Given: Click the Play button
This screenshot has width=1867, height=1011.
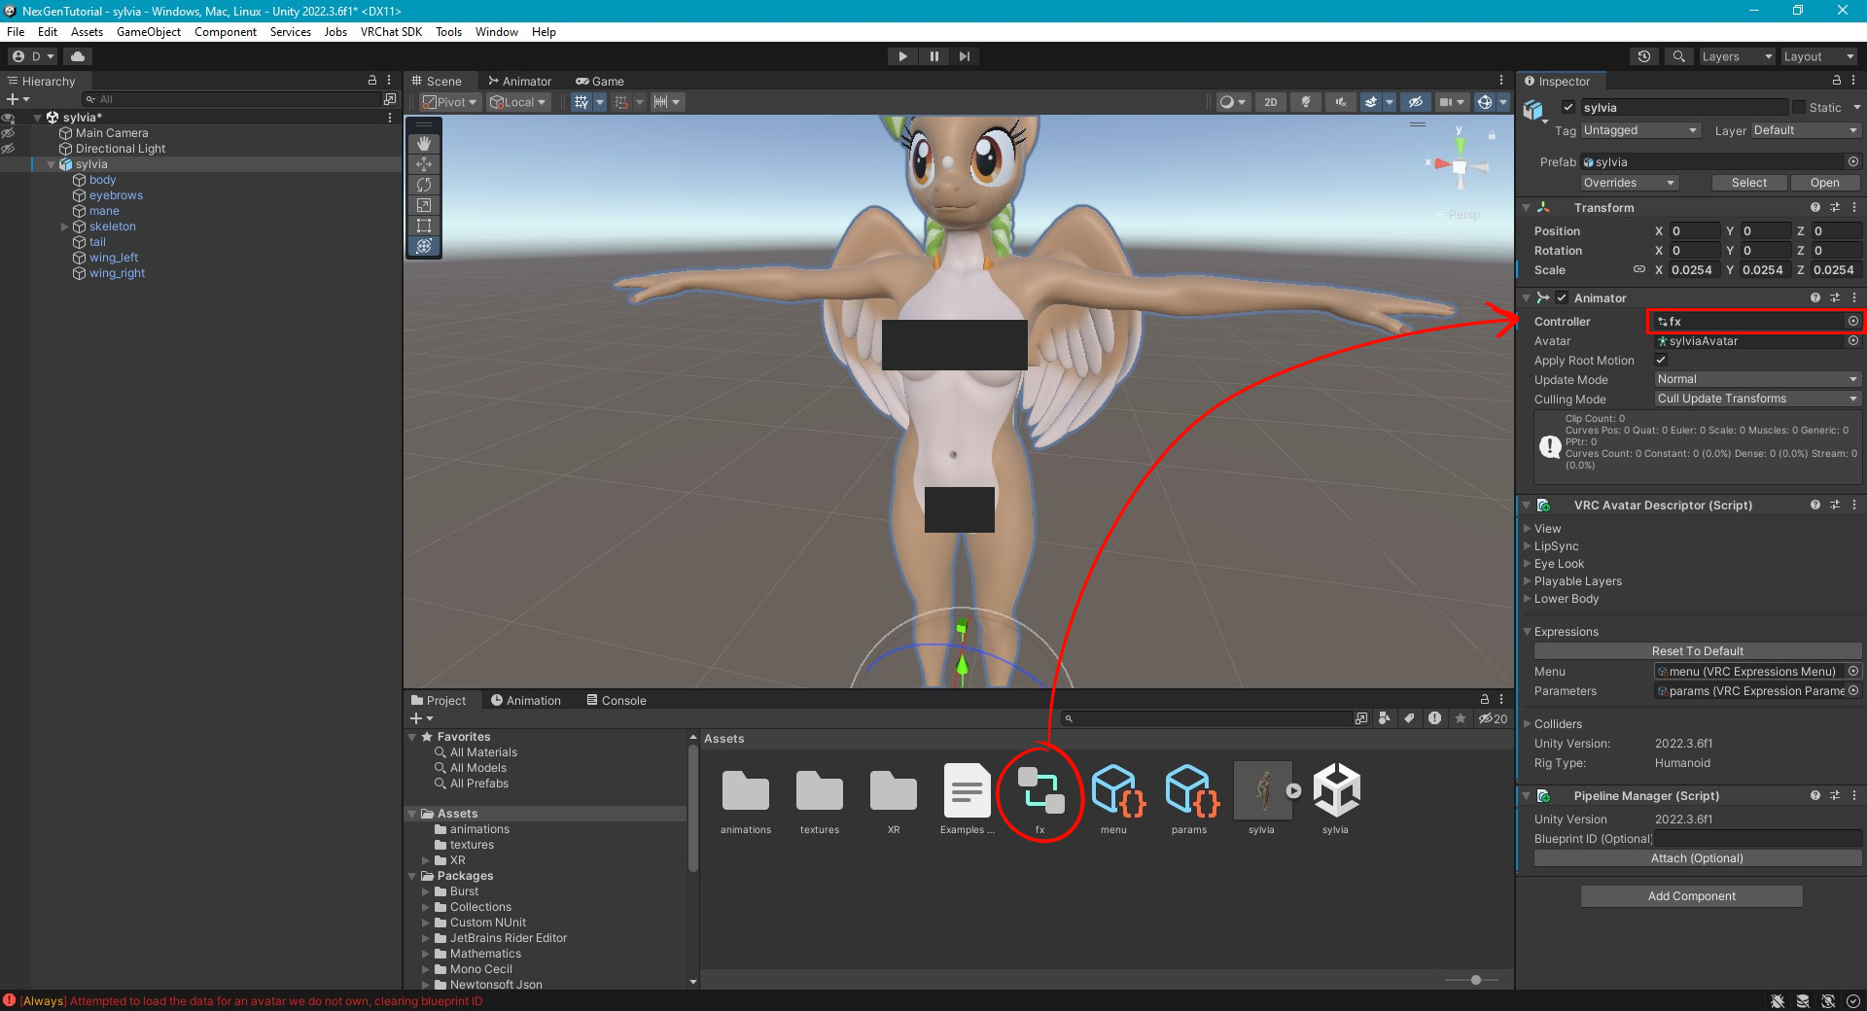Looking at the screenshot, I should click(x=902, y=56).
